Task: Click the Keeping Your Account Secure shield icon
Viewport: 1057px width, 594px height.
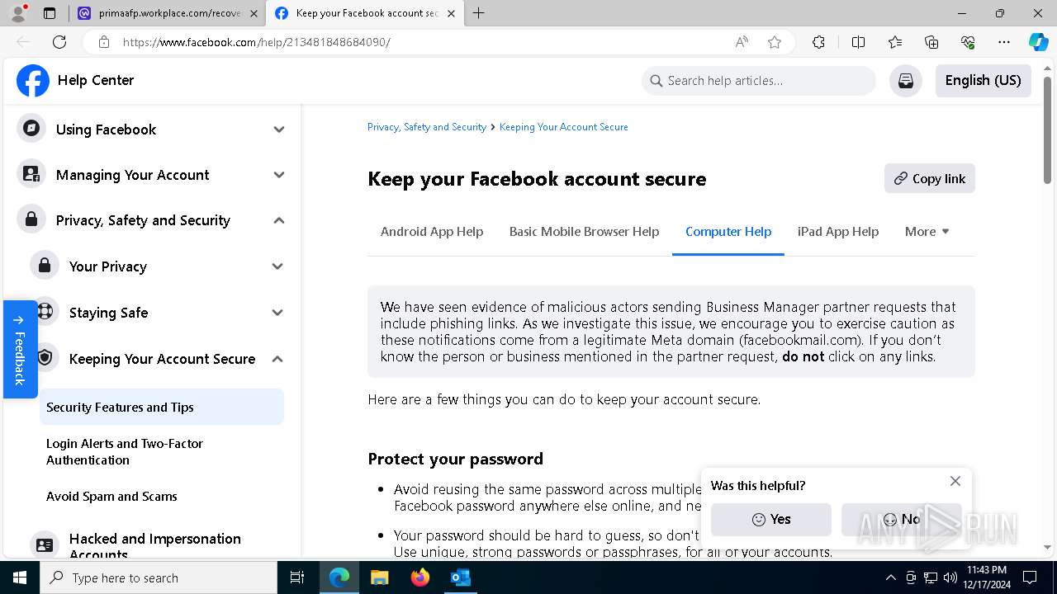Action: point(45,358)
